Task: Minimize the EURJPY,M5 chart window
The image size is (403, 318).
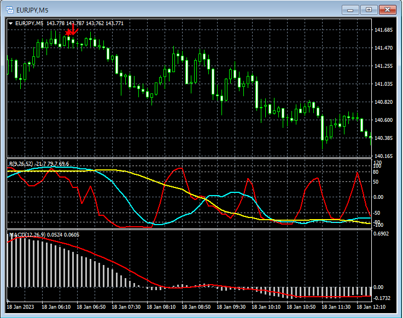Action: click(350, 10)
